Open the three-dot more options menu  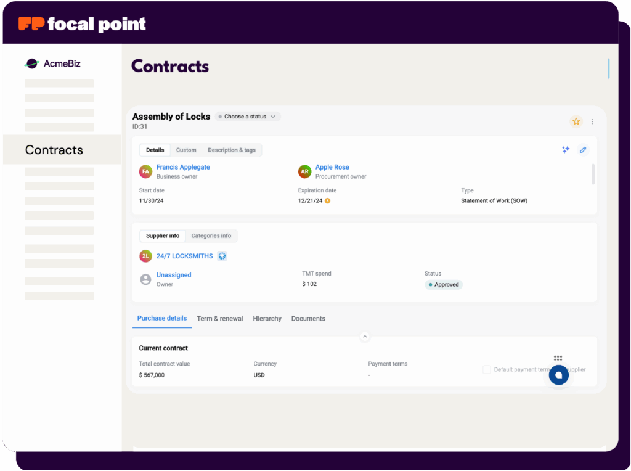tap(592, 121)
